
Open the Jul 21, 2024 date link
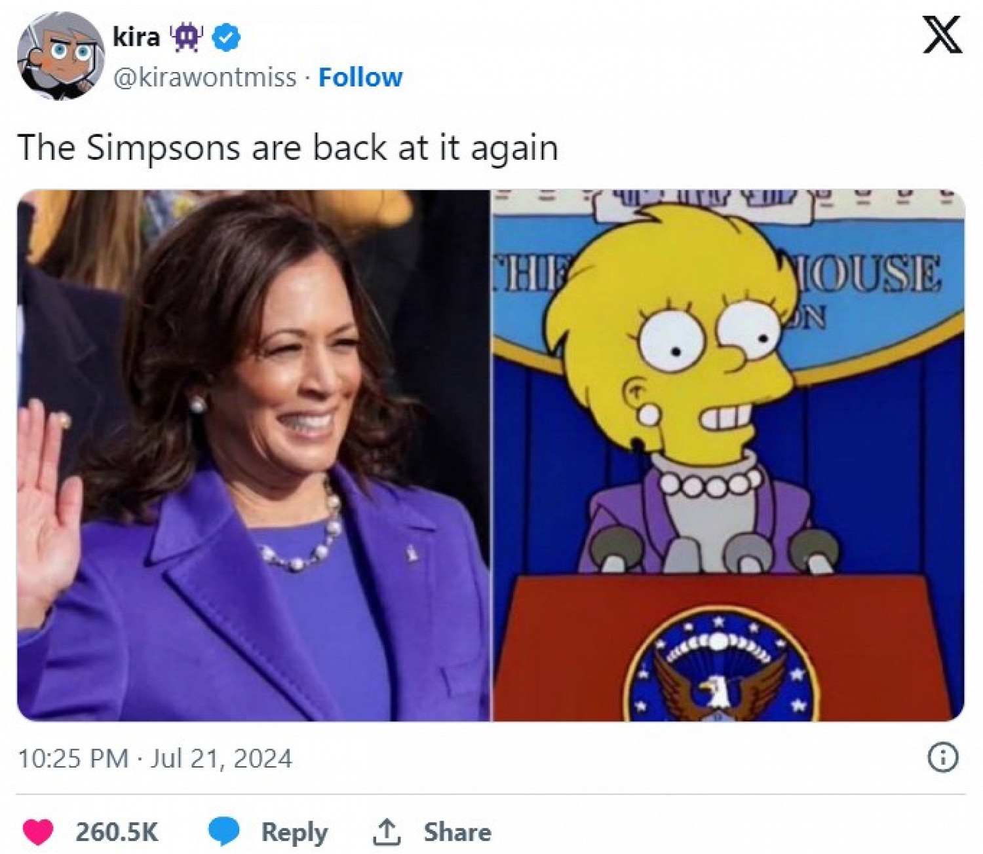[x=221, y=758]
